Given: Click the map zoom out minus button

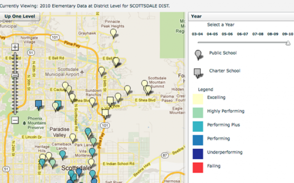Looking at the screenshot, I should click(15, 120).
